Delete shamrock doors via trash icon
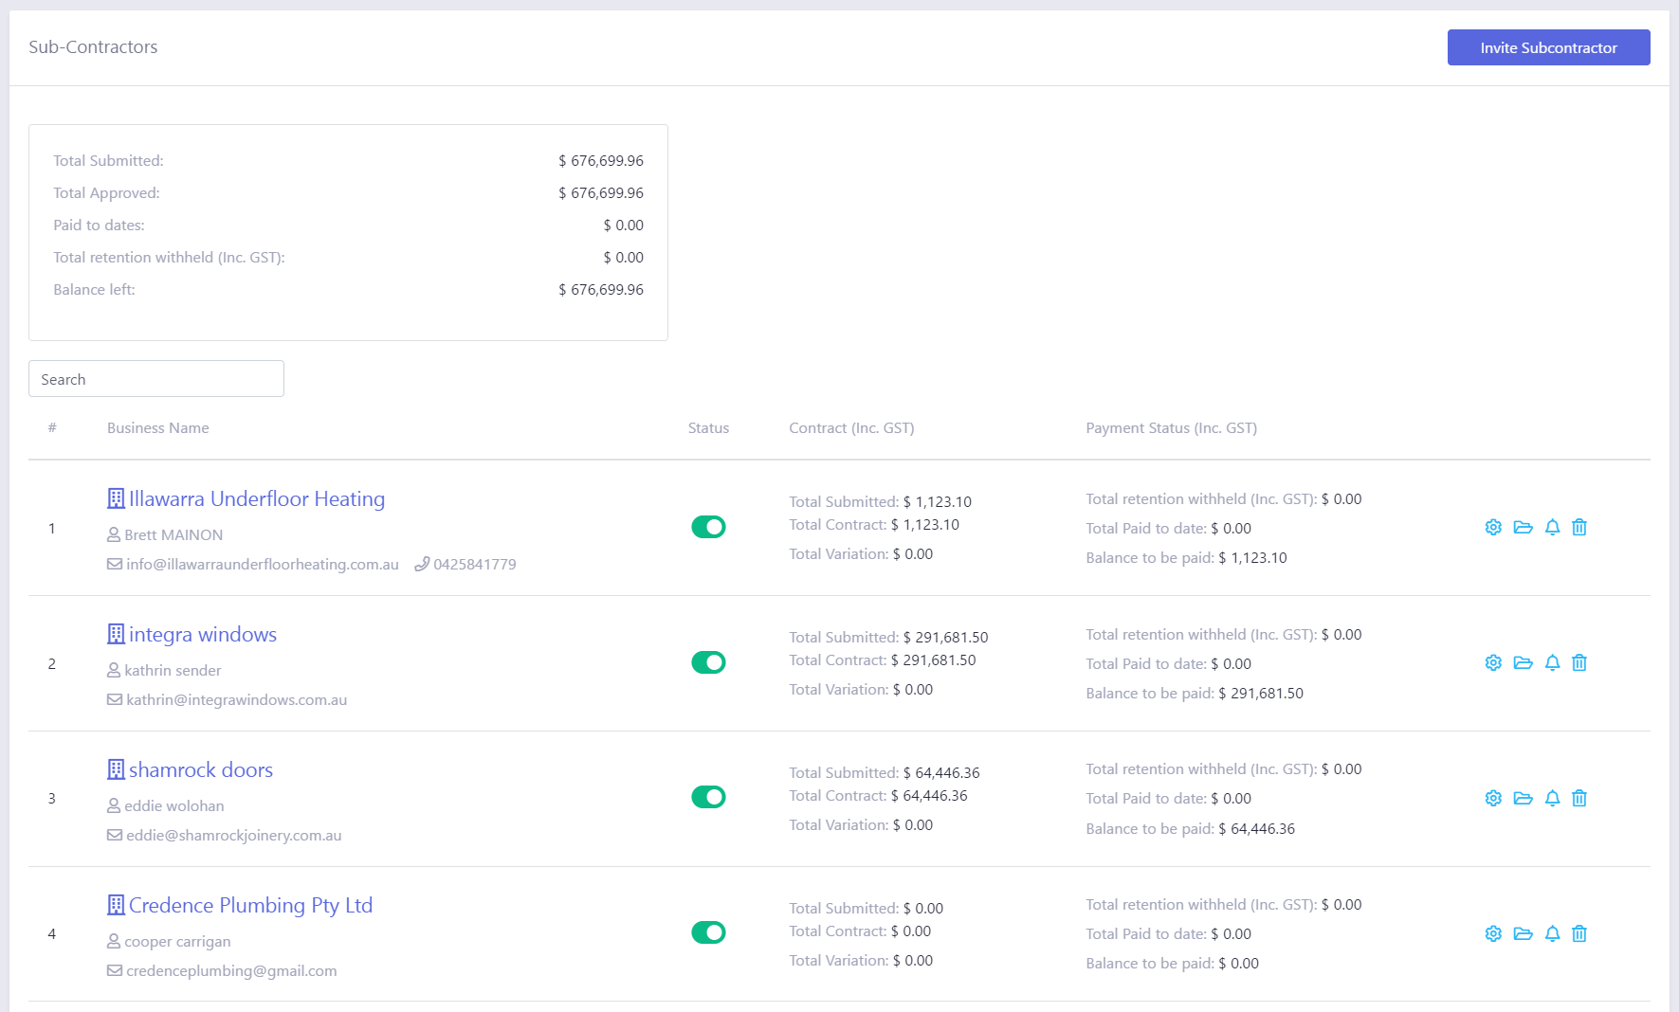Screen dimensions: 1679x1012 (1579, 799)
